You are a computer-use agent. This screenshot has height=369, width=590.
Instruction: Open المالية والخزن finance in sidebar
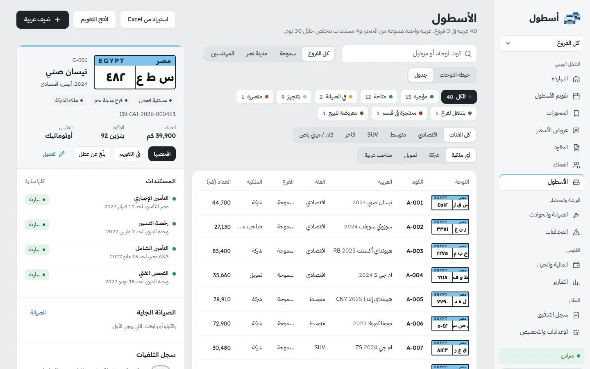542,265
